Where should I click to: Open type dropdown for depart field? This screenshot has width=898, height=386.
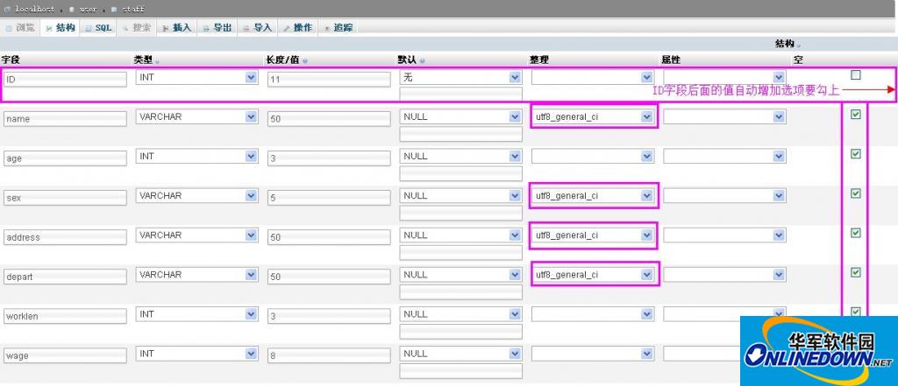point(196,275)
